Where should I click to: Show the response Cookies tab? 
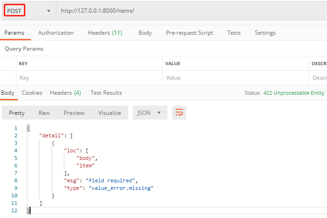coord(32,93)
